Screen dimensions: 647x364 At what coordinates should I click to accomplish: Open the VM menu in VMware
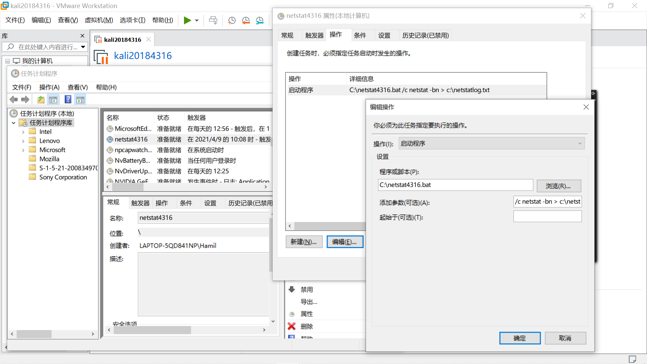point(99,20)
